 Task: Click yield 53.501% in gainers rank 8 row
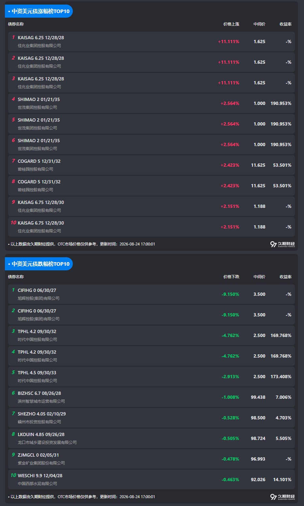(282, 186)
